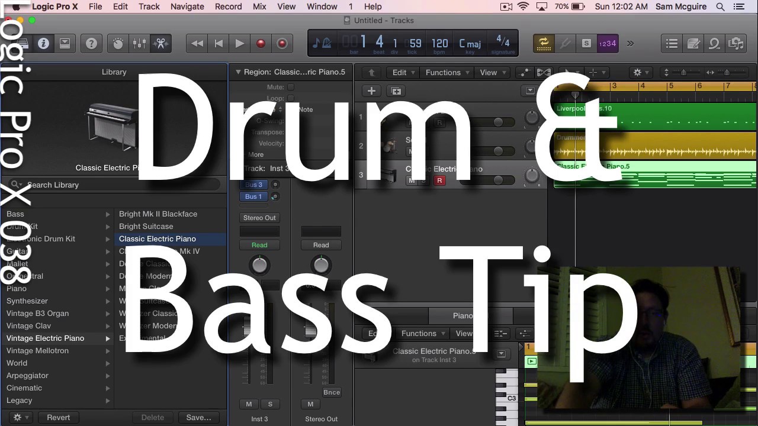Open the Mix menu
The width and height of the screenshot is (758, 426).
coord(259,7)
